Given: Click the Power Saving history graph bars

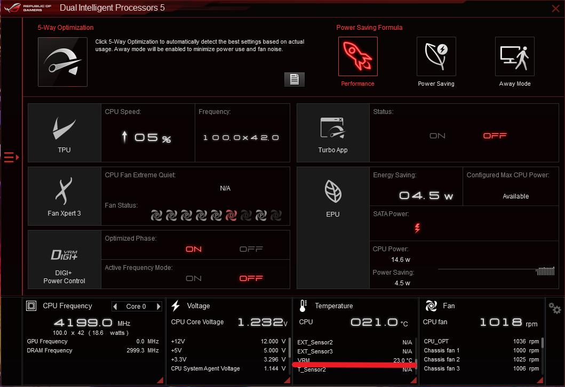Looking at the screenshot, I should click(x=545, y=271).
